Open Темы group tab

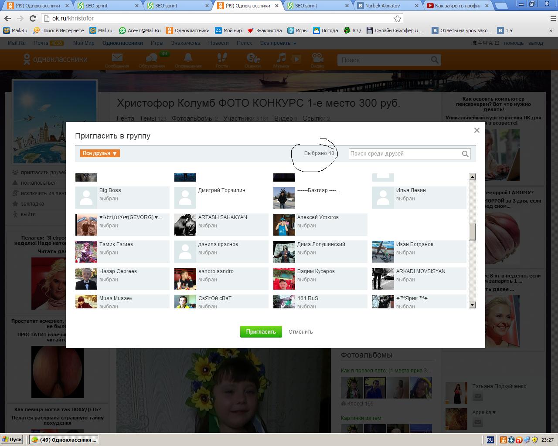point(153,118)
